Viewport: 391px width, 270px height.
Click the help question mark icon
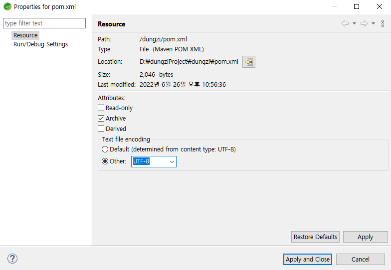point(12,259)
